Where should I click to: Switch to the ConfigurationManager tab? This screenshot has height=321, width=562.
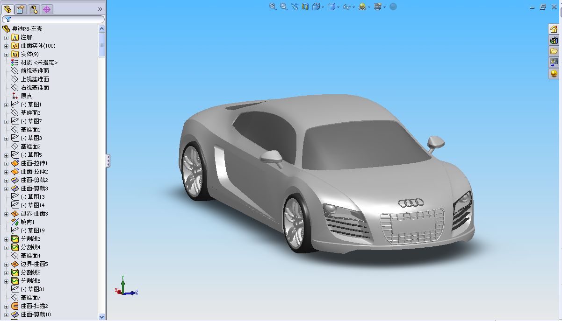pos(34,9)
